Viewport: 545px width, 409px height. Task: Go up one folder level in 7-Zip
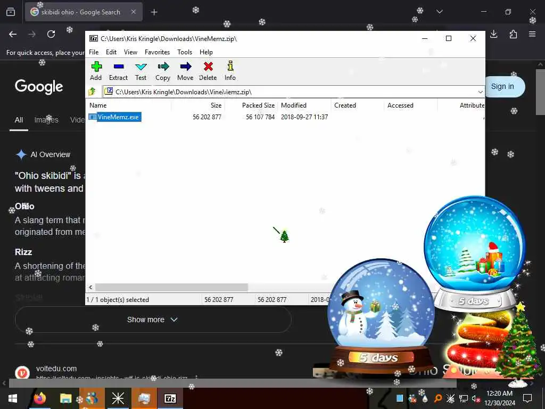coord(92,92)
